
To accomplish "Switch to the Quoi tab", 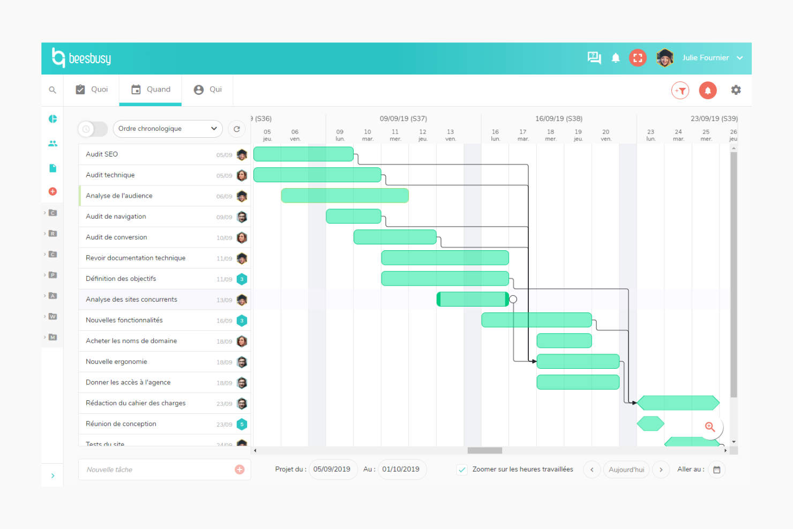I will [92, 90].
